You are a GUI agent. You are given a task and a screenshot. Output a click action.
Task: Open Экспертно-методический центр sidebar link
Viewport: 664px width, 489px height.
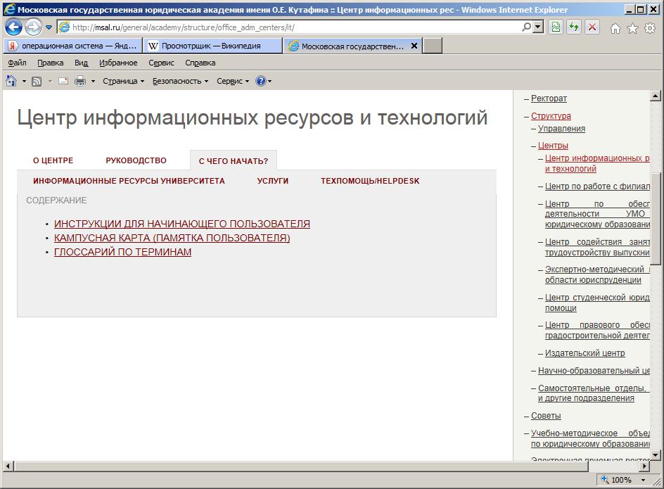(597, 274)
